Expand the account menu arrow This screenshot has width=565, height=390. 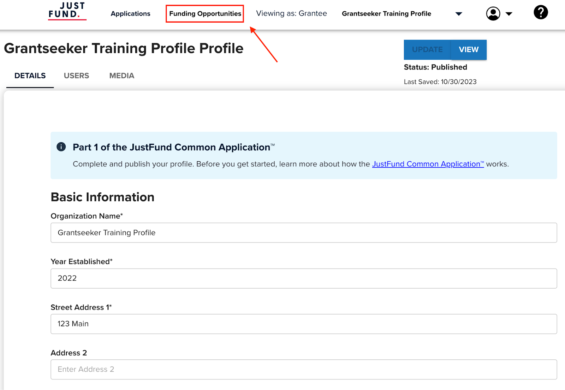pos(509,14)
